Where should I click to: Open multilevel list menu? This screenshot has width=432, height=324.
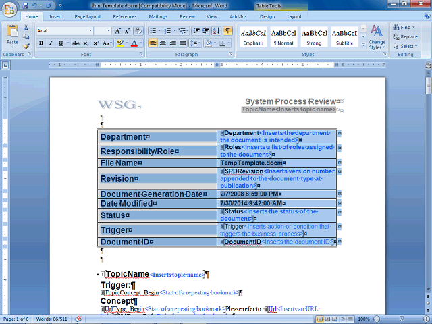coord(183,31)
